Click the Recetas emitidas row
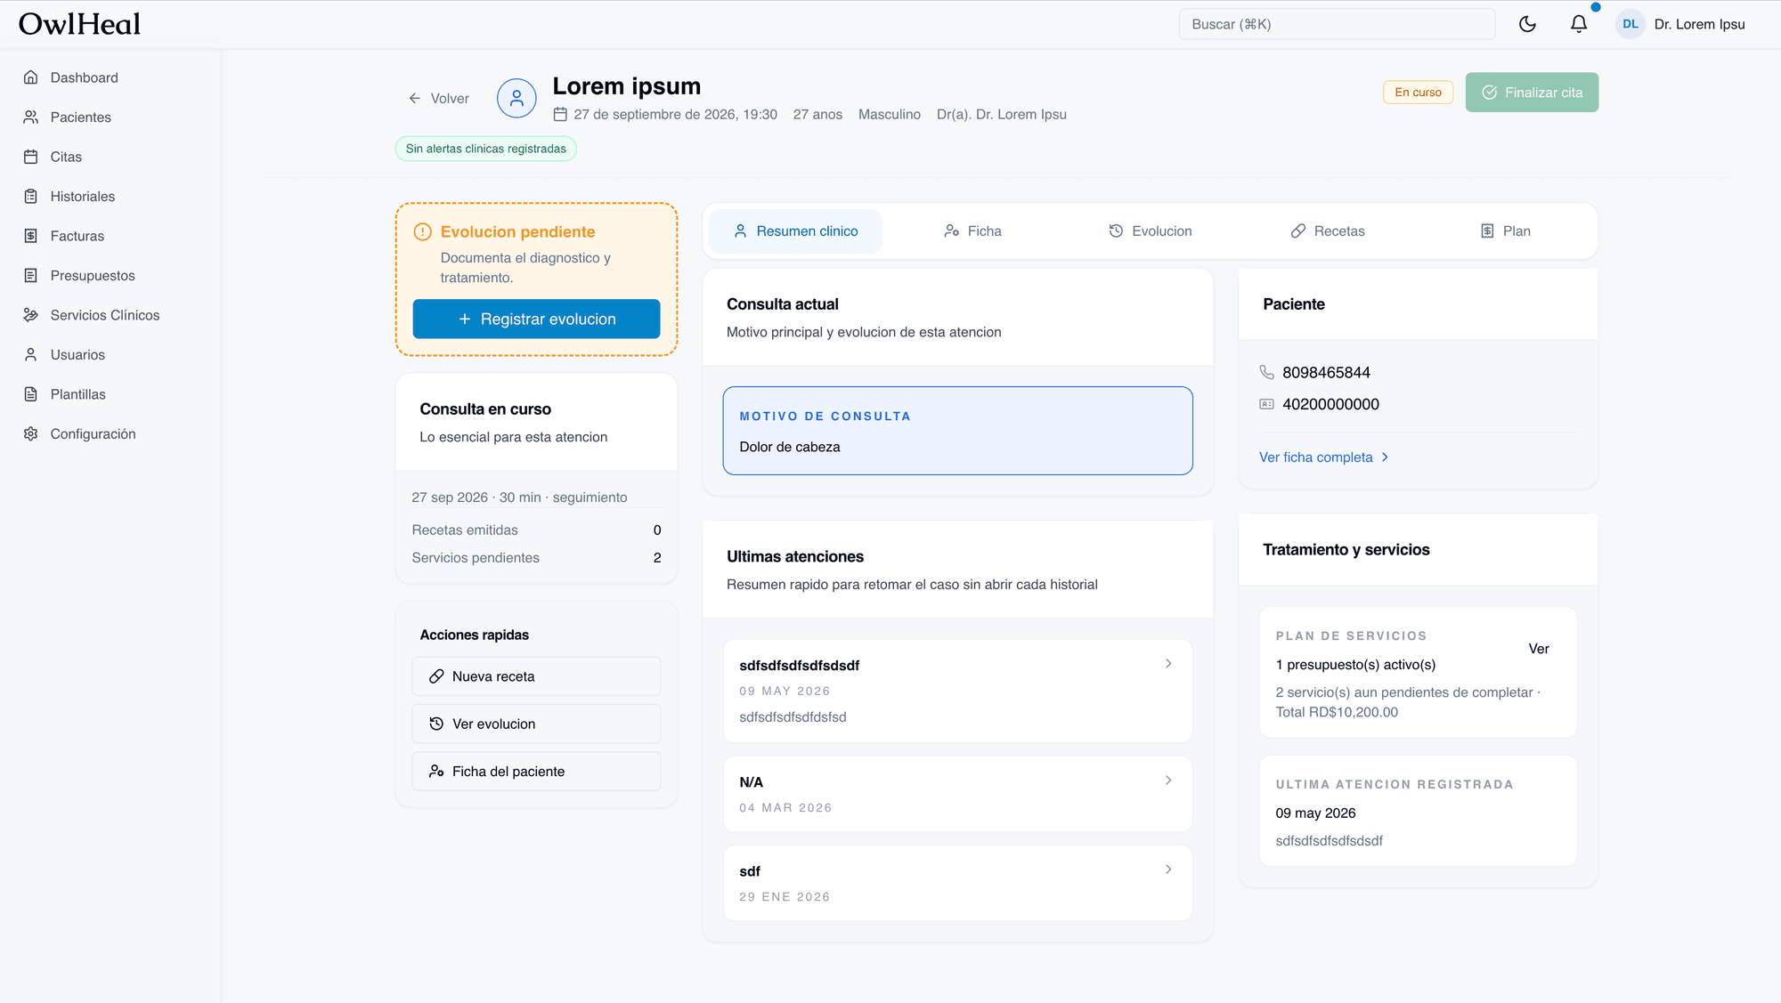Image resolution: width=1781 pixels, height=1003 pixels. (x=536, y=530)
